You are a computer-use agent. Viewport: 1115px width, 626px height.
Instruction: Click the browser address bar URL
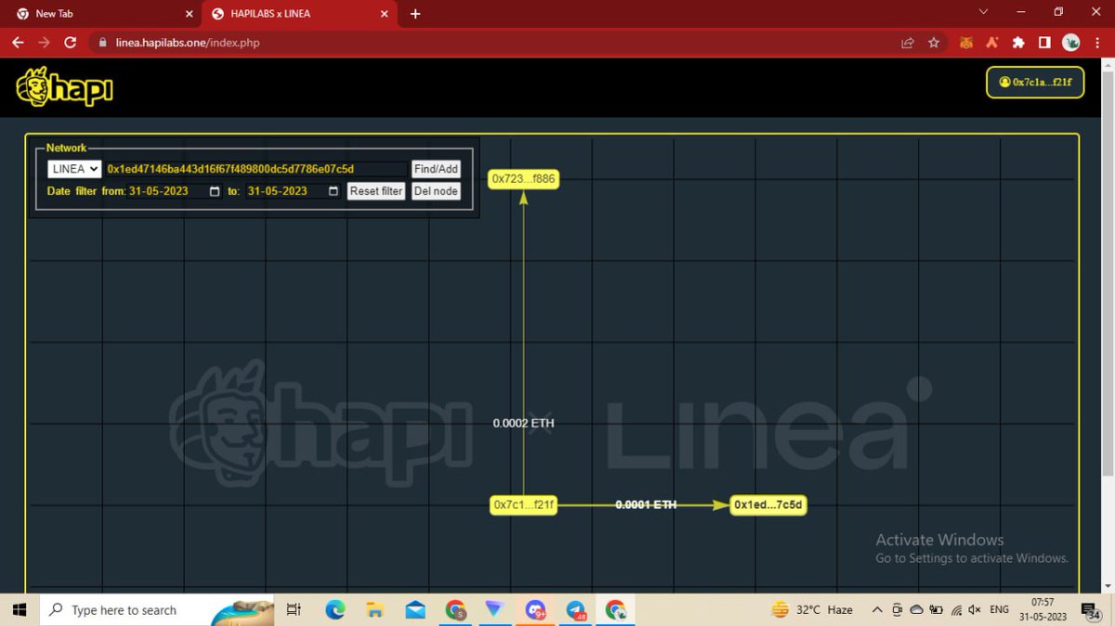[188, 43]
